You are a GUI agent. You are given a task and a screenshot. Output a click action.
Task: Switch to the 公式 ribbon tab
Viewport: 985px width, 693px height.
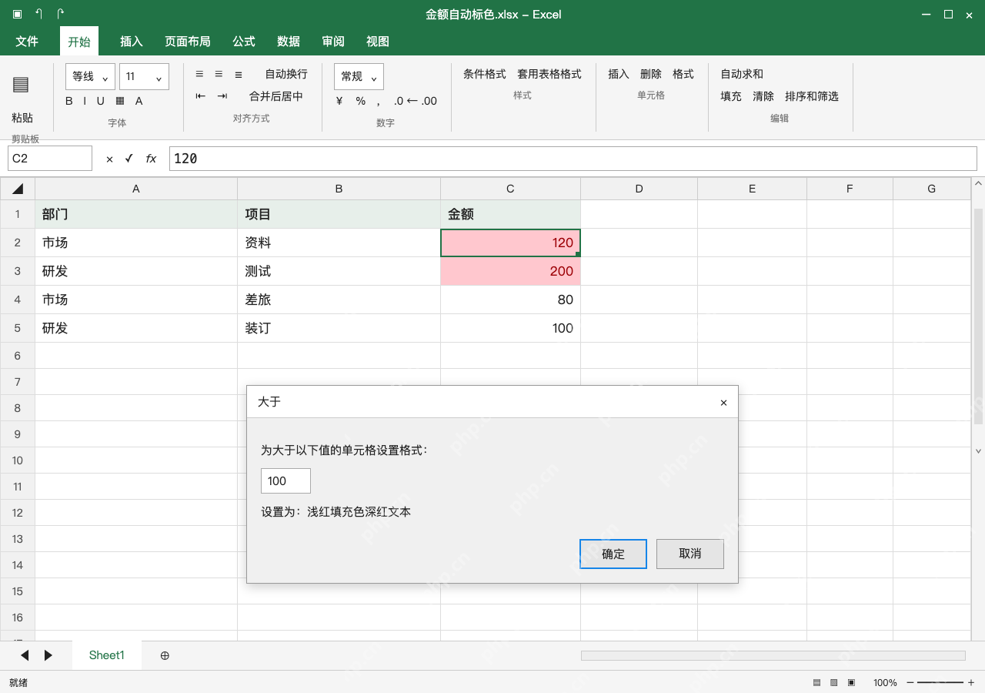(x=244, y=42)
